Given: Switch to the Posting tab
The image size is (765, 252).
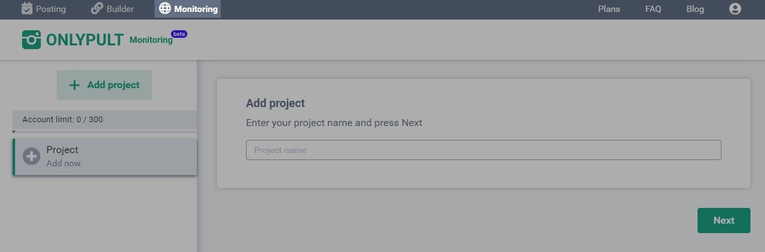Looking at the screenshot, I should tap(44, 9).
